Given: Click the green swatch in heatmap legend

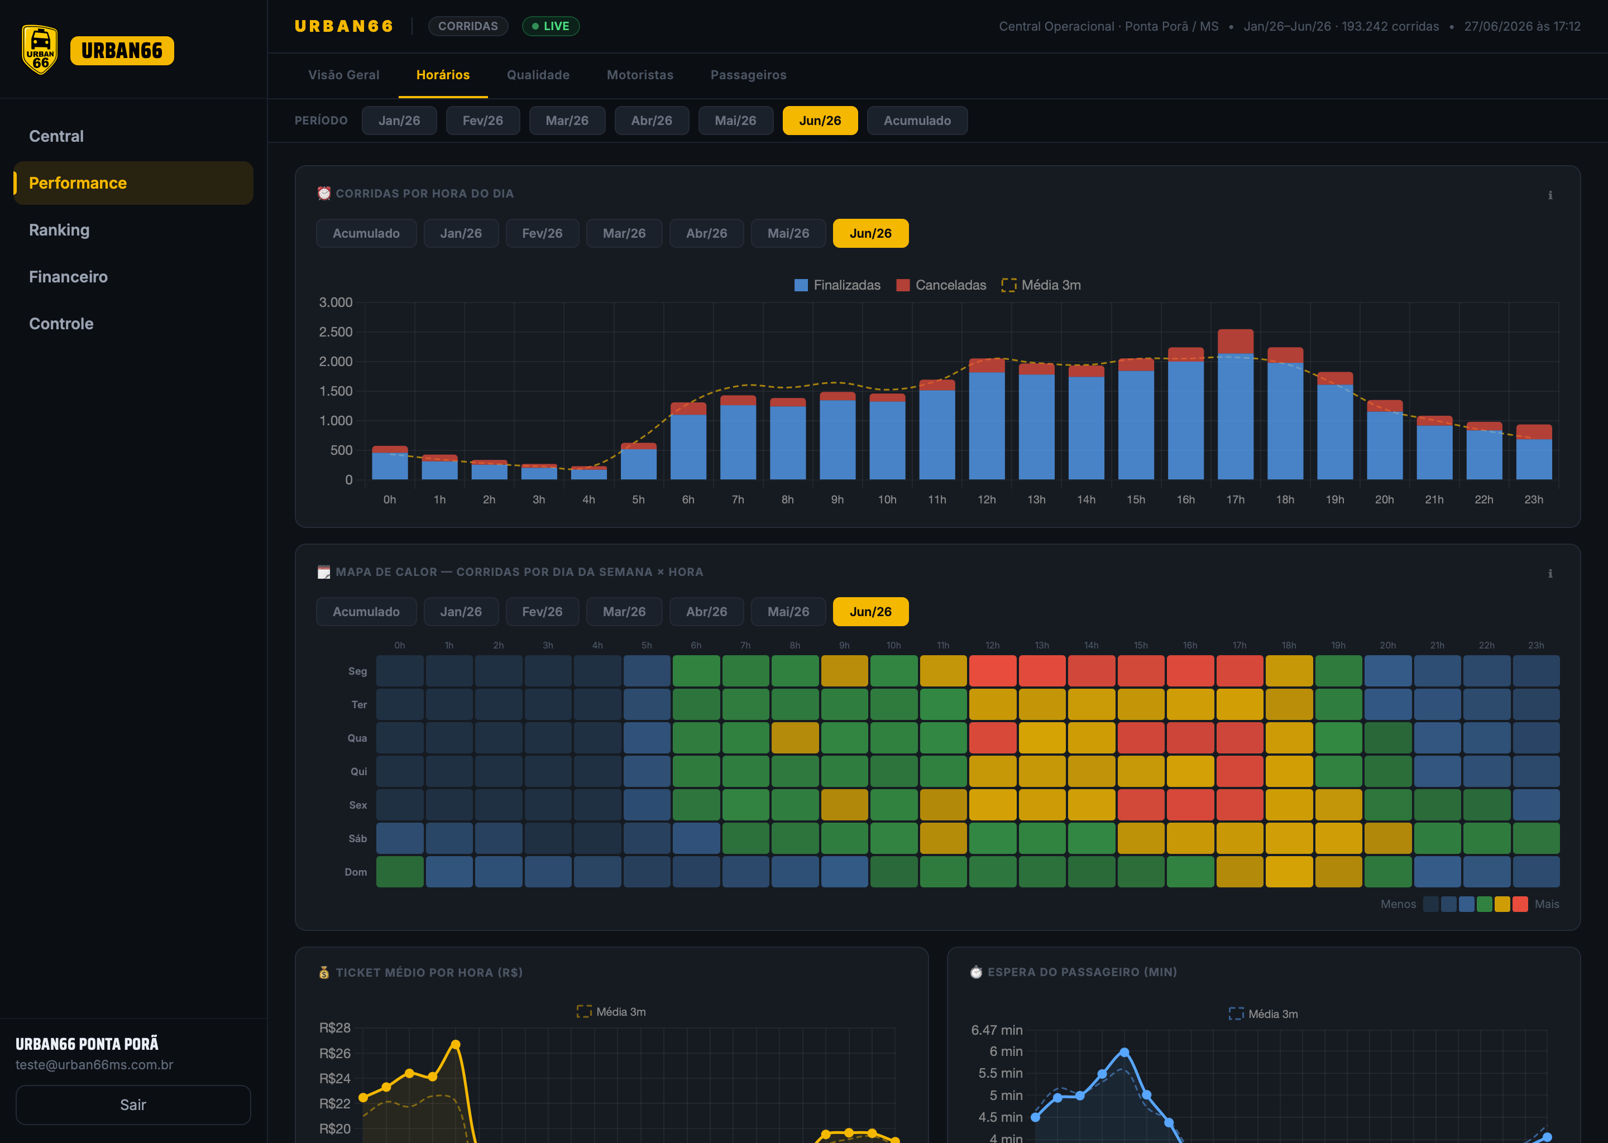Looking at the screenshot, I should click(1484, 904).
